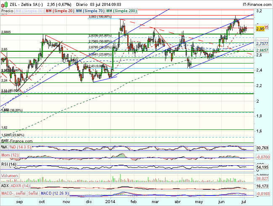This screenshot has width=273, height=206.
Task: Click the 3,083 (100,00%) Fibonacci level label
Action: 100,16
